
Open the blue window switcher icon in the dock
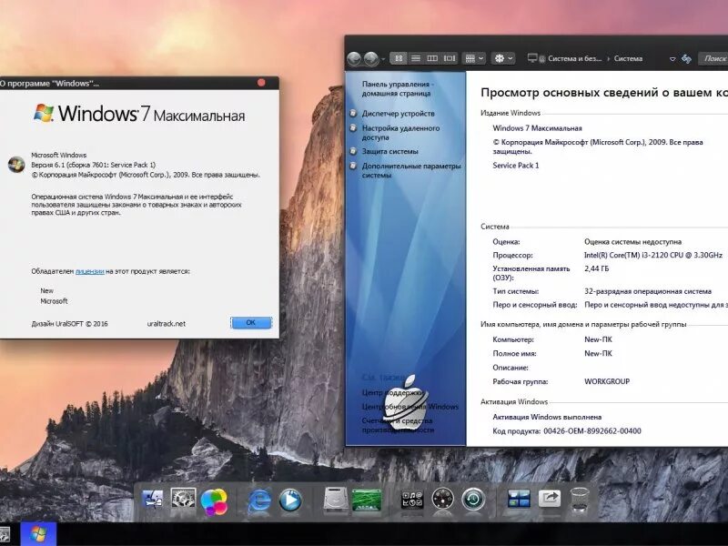[x=519, y=500]
